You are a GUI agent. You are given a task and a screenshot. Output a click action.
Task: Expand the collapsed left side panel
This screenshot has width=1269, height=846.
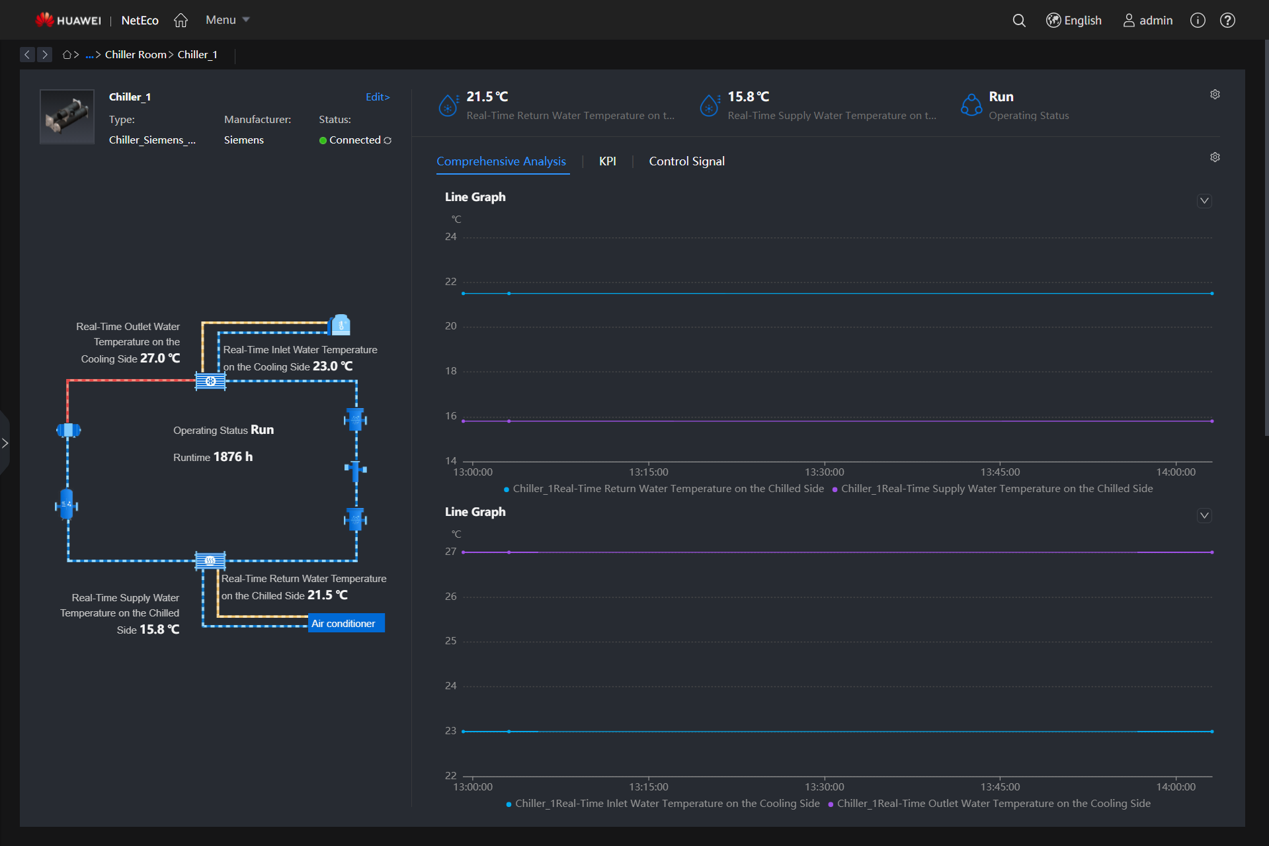pos(5,443)
